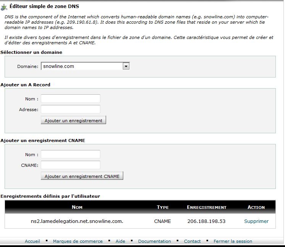This screenshot has width=285, height=247.
Task: Open the Marques de commerce link
Action: click(78, 241)
